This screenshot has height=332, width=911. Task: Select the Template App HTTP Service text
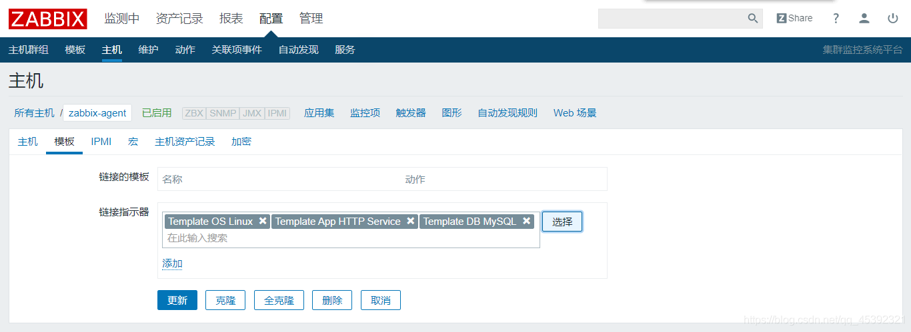[x=338, y=222]
